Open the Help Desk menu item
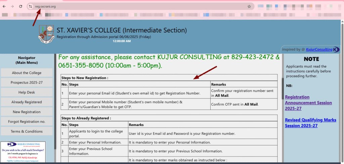 (x=27, y=93)
